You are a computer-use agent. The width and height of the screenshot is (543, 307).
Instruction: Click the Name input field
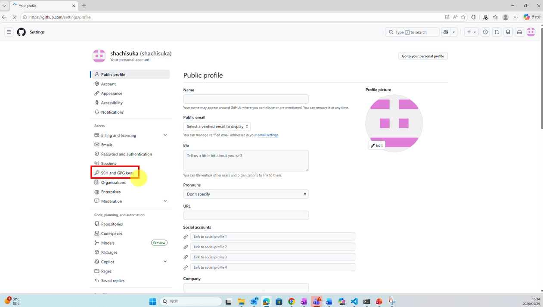click(246, 99)
